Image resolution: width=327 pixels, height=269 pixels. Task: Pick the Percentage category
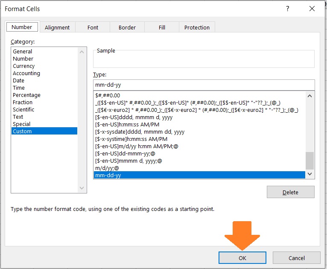coord(26,95)
